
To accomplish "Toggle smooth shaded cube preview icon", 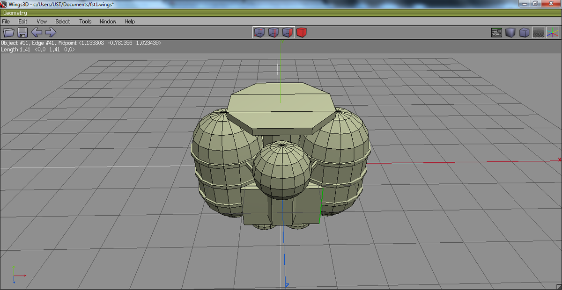I will [x=510, y=32].
